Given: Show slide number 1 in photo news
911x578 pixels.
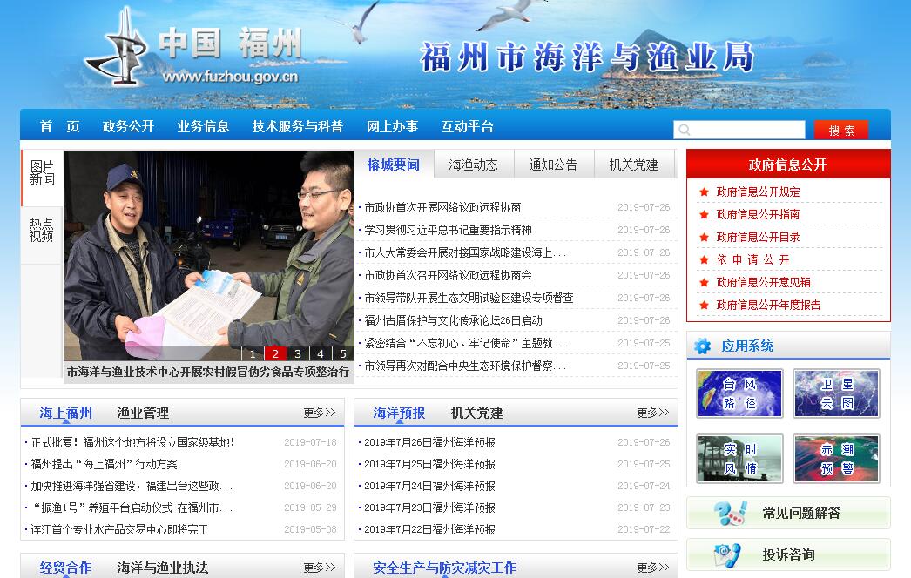Looking at the screenshot, I should 253,353.
